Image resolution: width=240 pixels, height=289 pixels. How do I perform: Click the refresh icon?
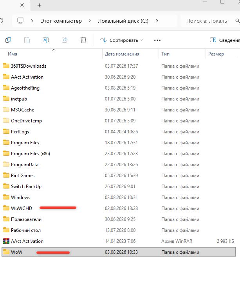click(1, 21)
